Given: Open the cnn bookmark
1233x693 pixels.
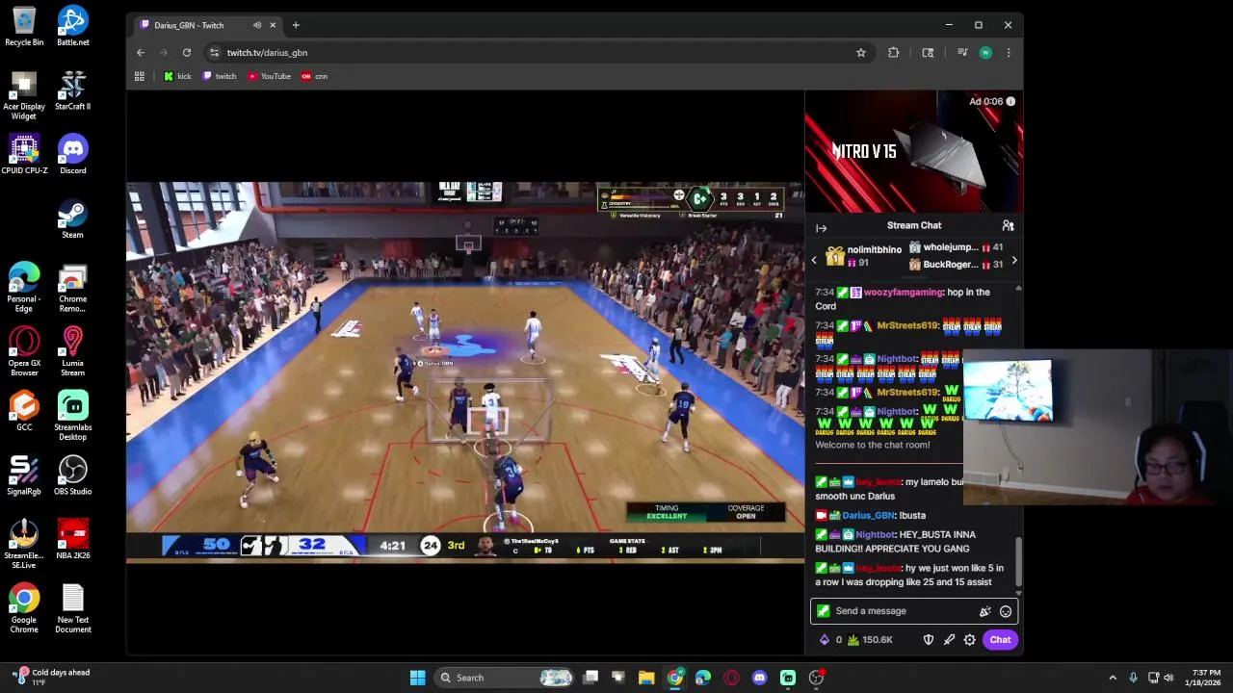Looking at the screenshot, I should pos(315,76).
